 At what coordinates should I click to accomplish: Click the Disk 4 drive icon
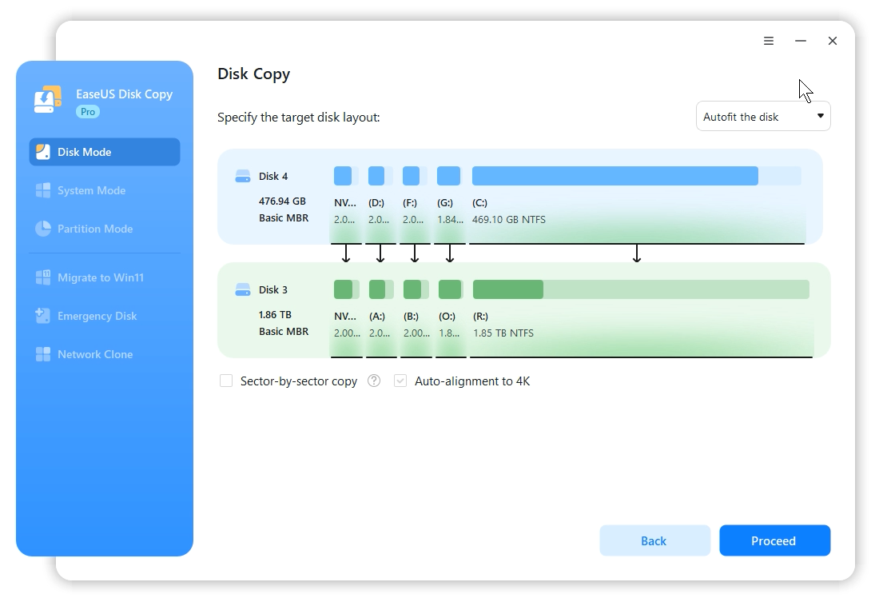tap(243, 176)
